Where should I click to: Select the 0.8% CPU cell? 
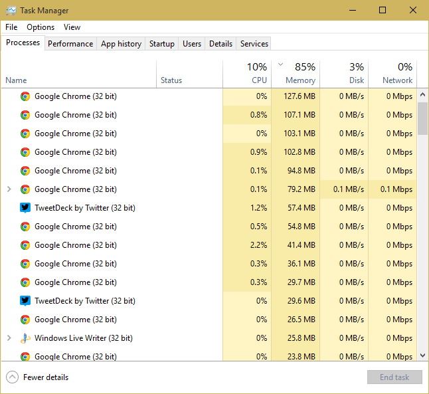(x=247, y=115)
